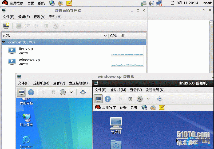
Task: Open the shutdown options dropdown in manager toolbar
Action: (x=64, y=26)
